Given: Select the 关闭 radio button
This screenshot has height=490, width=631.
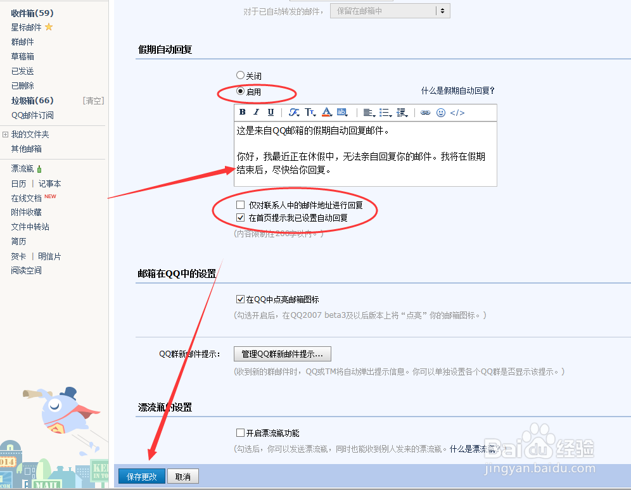Looking at the screenshot, I should [240, 75].
